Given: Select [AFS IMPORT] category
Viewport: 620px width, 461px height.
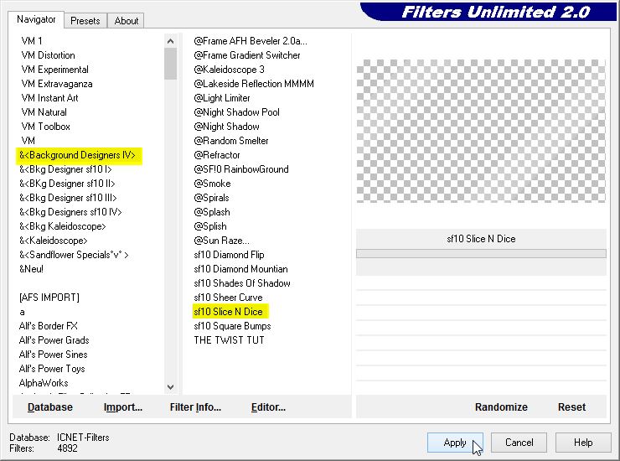Looking at the screenshot, I should 49,298.
